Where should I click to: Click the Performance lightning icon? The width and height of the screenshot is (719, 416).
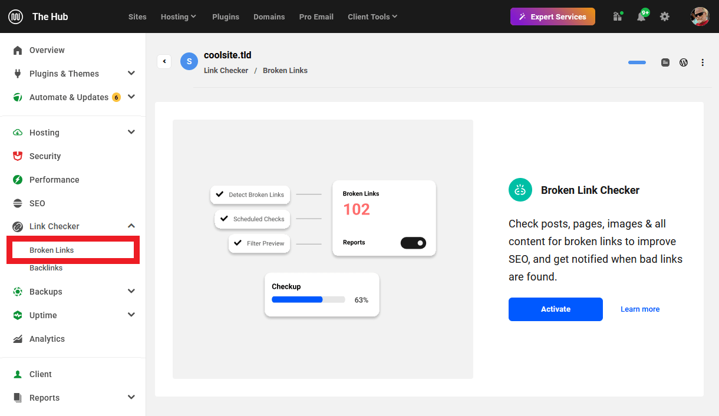click(18, 180)
